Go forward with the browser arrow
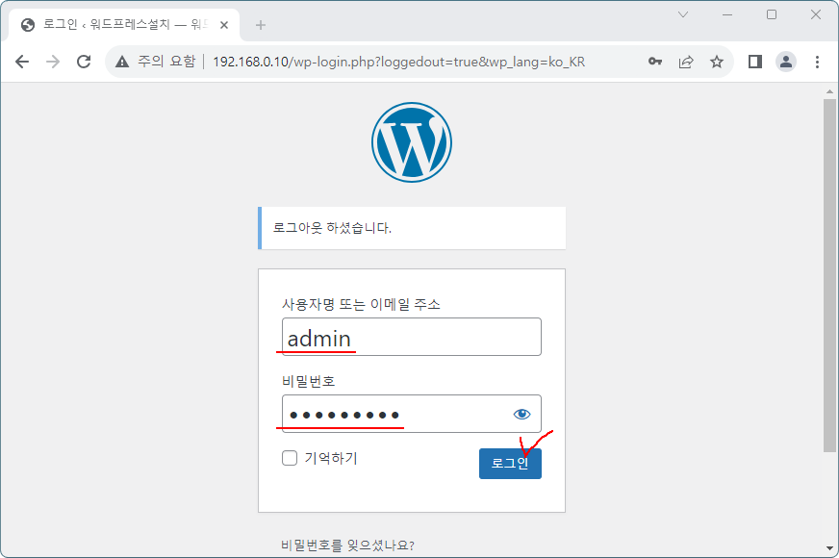Viewport: 839px width, 558px height. [53, 62]
